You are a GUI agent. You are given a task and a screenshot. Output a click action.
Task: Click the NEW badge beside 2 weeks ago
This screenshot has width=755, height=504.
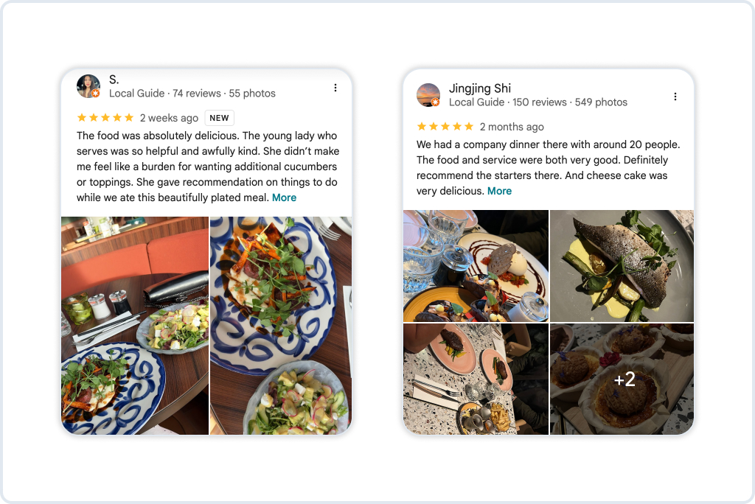point(219,118)
